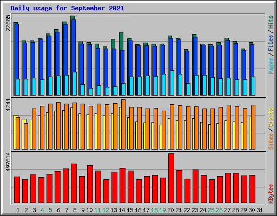
Task: Click the yellow Visits bar for day 1
Action: tap(15, 132)
